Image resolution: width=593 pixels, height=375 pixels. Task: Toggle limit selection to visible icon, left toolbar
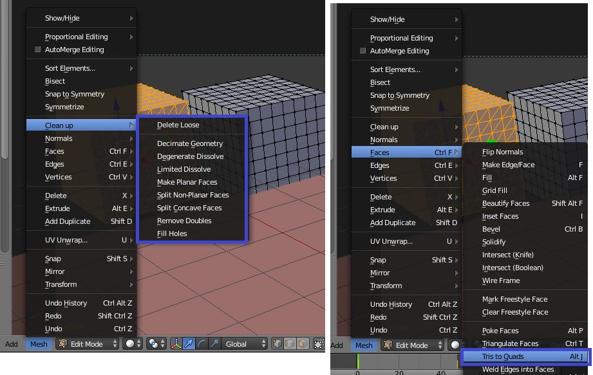tap(319, 344)
